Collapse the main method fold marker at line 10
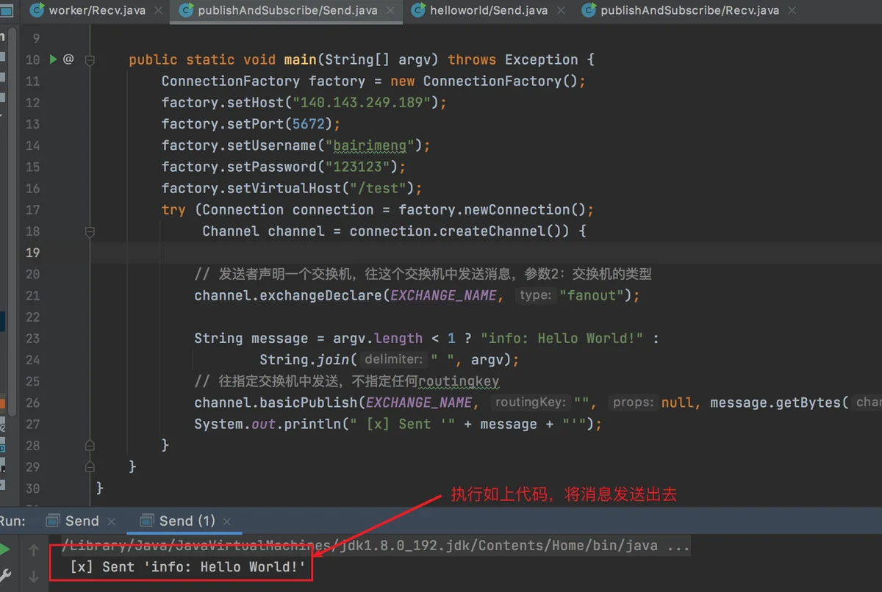Image resolution: width=882 pixels, height=592 pixels. coord(90,60)
